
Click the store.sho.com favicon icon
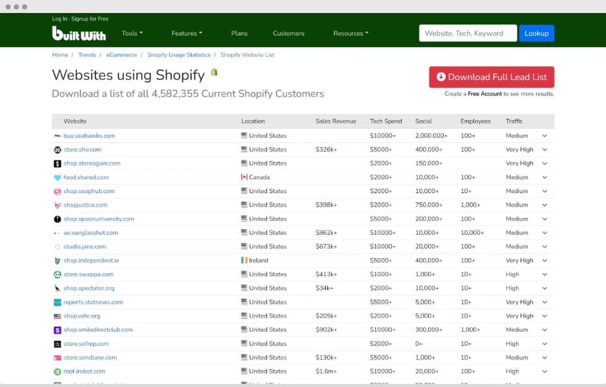(x=57, y=150)
